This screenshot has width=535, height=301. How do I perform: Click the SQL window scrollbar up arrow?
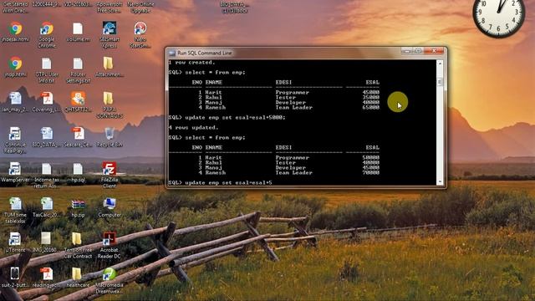pyautogui.click(x=440, y=64)
